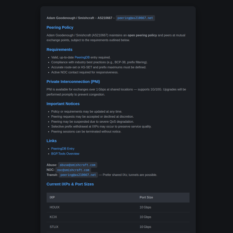Click the Port Size column header
Image resolution: width=233 pixels, height=233 pixels.
click(146, 197)
